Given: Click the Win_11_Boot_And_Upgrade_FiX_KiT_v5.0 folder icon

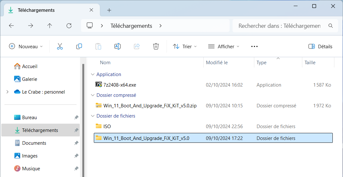Looking at the screenshot, I should click(x=99, y=138).
